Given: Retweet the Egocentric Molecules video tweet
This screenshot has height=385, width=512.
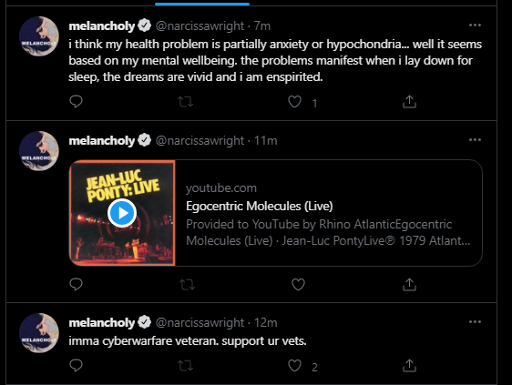Looking at the screenshot, I should pyautogui.click(x=188, y=285).
